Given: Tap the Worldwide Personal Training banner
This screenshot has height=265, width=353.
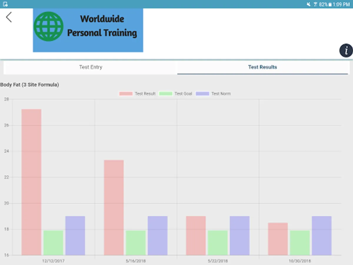Looking at the screenshot, I should click(x=88, y=30).
